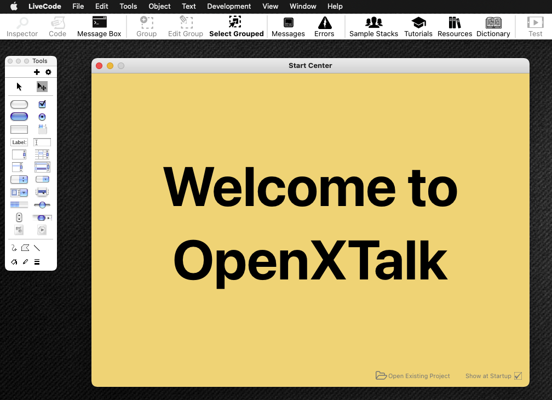This screenshot has height=400, width=552.
Task: Open the Messages toolbar item
Action: click(x=288, y=27)
